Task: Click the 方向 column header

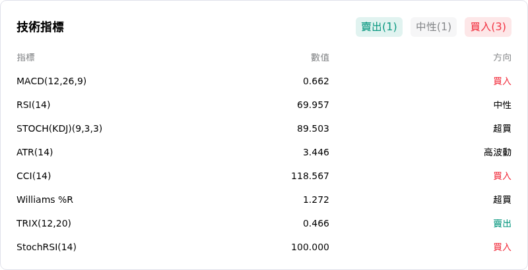Action: (x=502, y=57)
